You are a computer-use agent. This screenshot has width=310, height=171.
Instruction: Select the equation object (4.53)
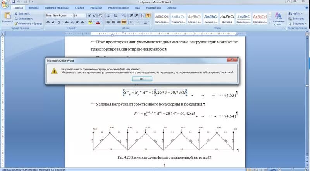coord(155,92)
